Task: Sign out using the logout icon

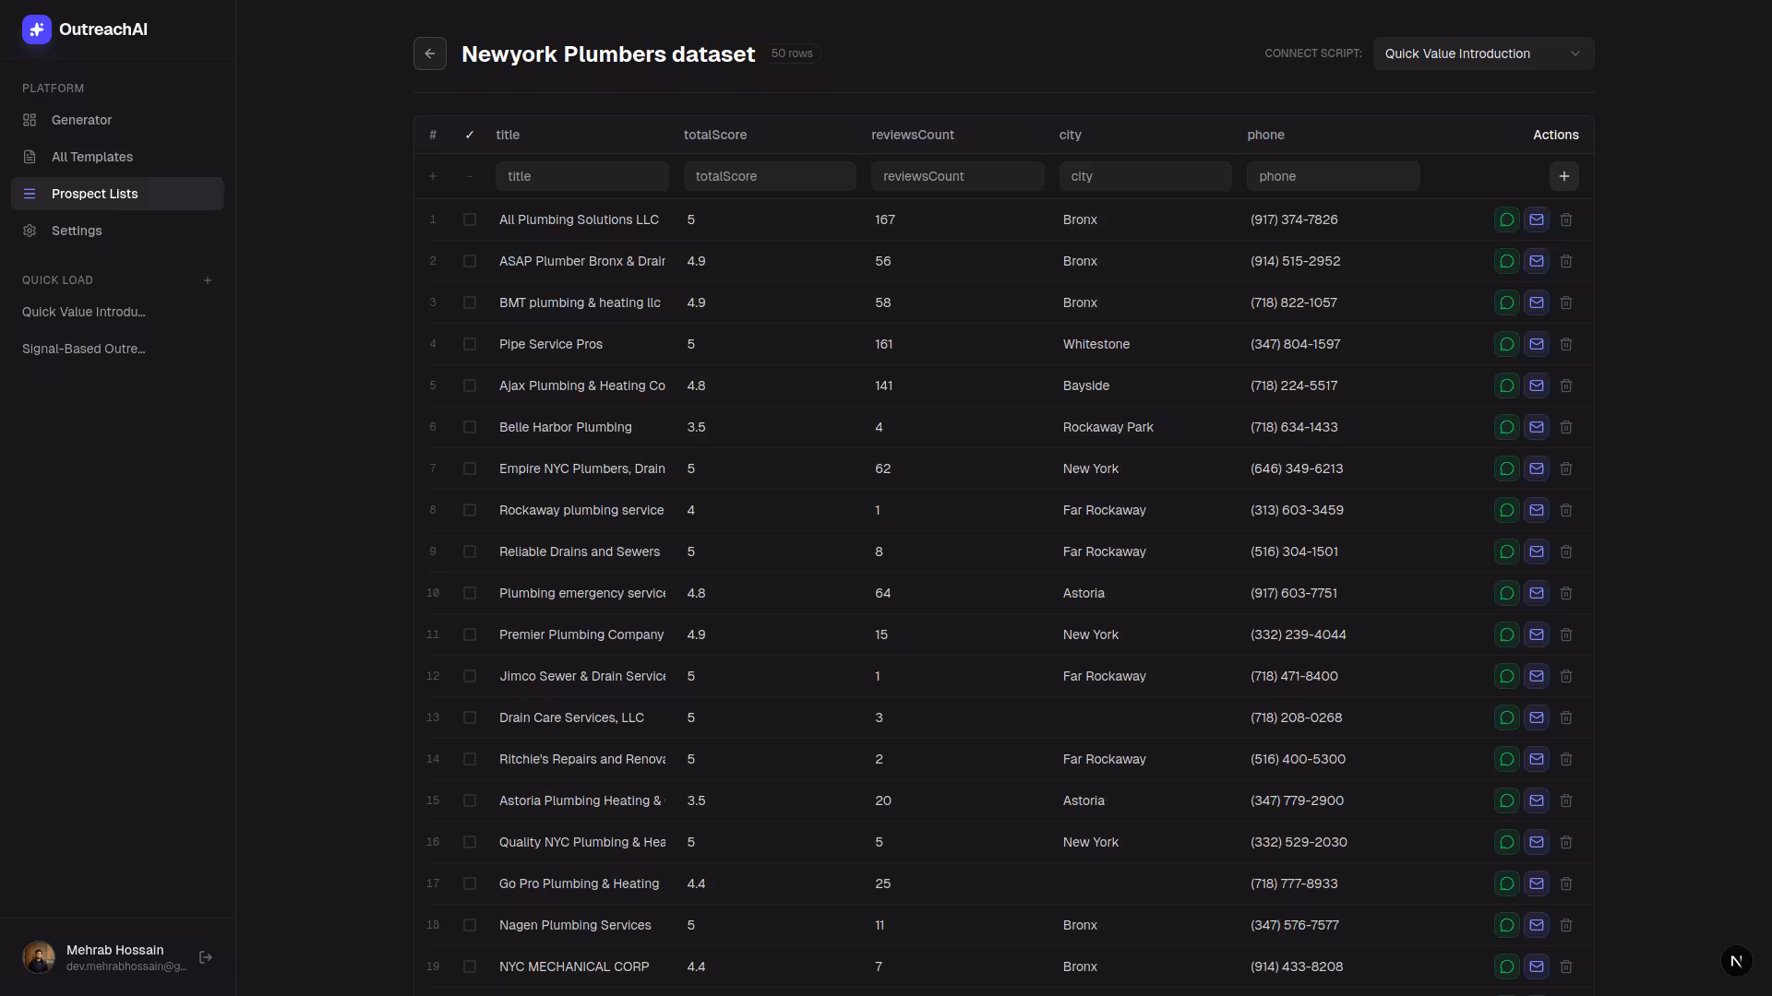Action: (x=206, y=957)
